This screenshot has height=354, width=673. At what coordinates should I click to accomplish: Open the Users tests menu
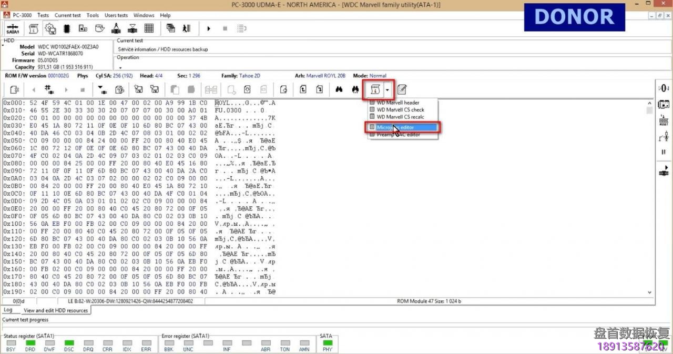coord(116,15)
